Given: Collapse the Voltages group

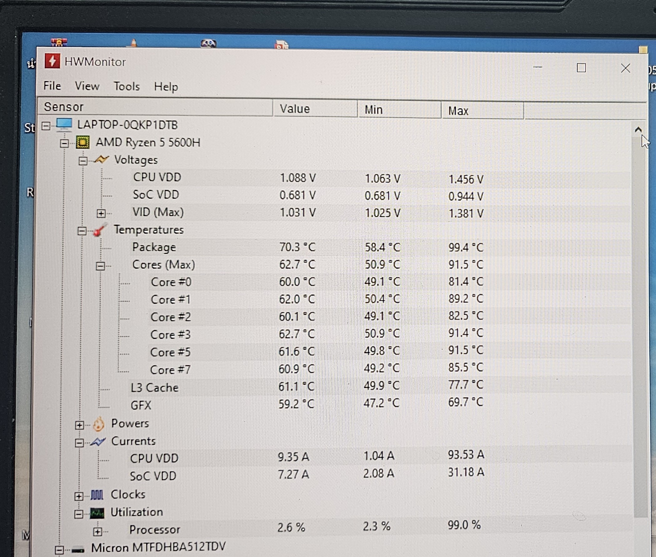Looking at the screenshot, I should 83,161.
